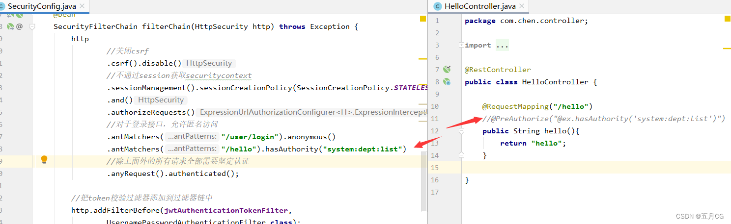Click the Spring bean gutter icon beside filterChain
Image resolution: width=731 pixels, height=224 pixels.
tap(10, 26)
